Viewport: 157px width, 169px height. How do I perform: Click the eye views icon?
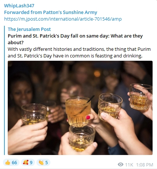[121, 165]
